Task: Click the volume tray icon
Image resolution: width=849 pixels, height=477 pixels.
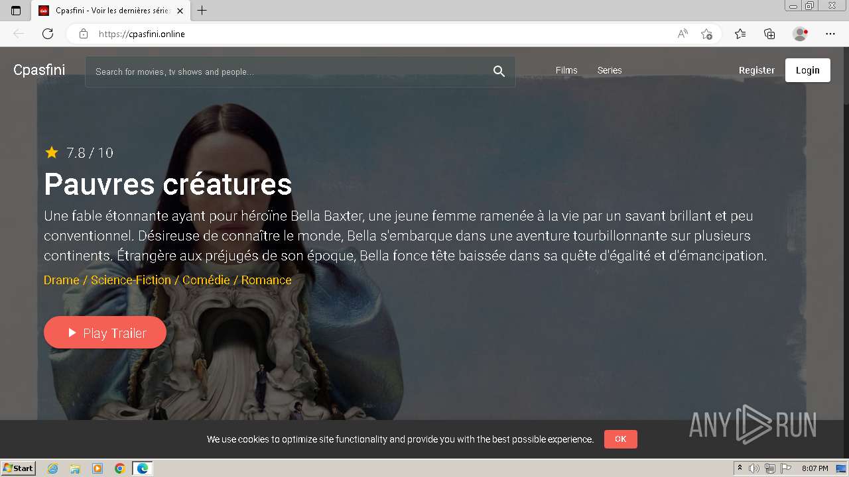Action: [754, 468]
